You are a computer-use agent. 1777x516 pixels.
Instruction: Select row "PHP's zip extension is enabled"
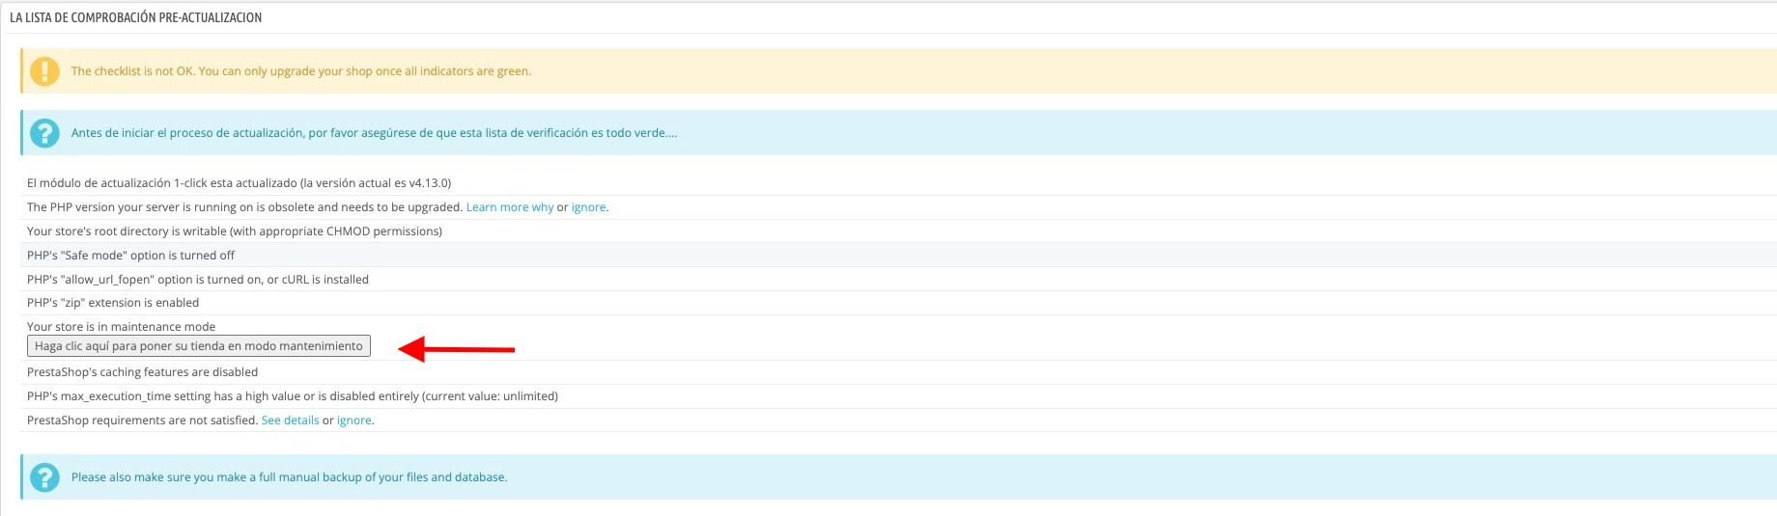(900, 303)
